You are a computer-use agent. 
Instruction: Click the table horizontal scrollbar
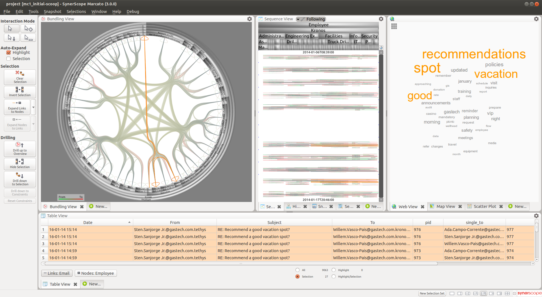click(x=241, y=264)
